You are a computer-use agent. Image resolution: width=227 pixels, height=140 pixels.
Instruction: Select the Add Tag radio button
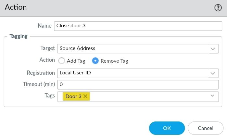coord(62,61)
